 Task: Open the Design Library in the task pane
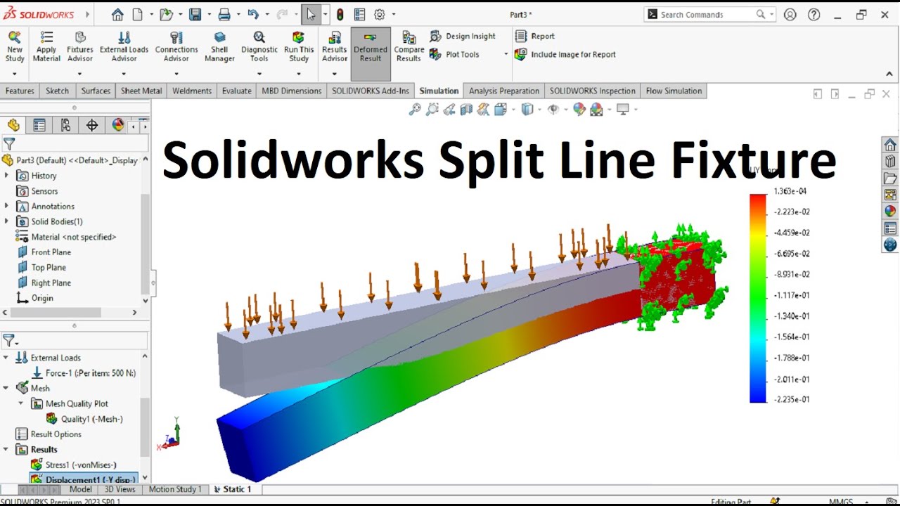tap(890, 162)
